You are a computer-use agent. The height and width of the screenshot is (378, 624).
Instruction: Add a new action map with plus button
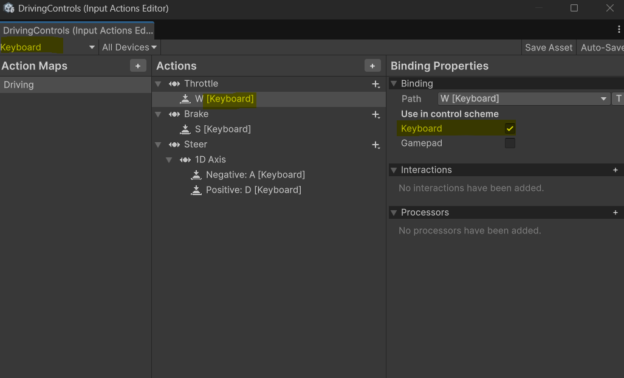(138, 66)
